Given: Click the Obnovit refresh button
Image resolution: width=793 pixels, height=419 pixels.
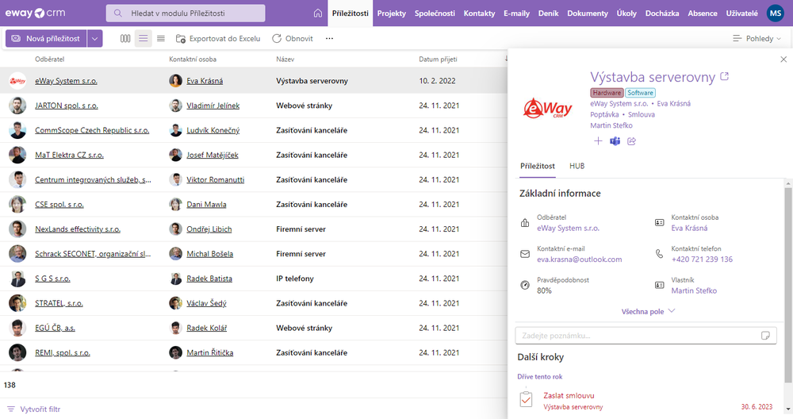Looking at the screenshot, I should pos(293,38).
